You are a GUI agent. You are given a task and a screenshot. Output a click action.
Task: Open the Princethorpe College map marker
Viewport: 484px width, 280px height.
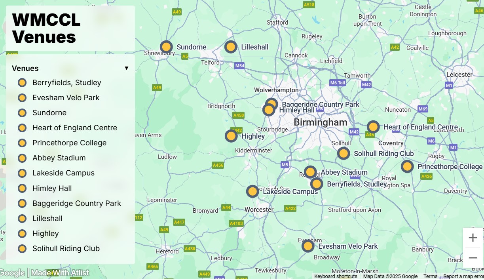pos(407,167)
